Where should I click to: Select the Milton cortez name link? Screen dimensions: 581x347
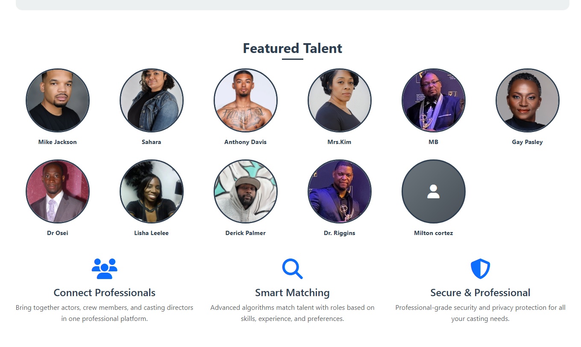[433, 233]
